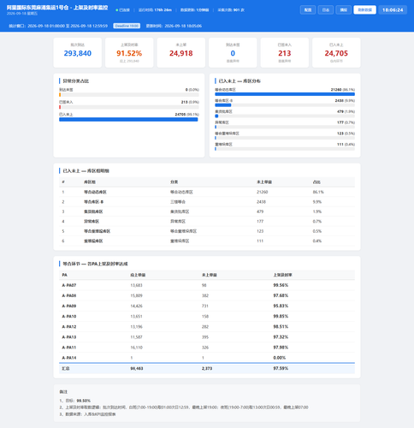Click the green connection status dot
The width and height of the screenshot is (414, 428).
pos(117,10)
